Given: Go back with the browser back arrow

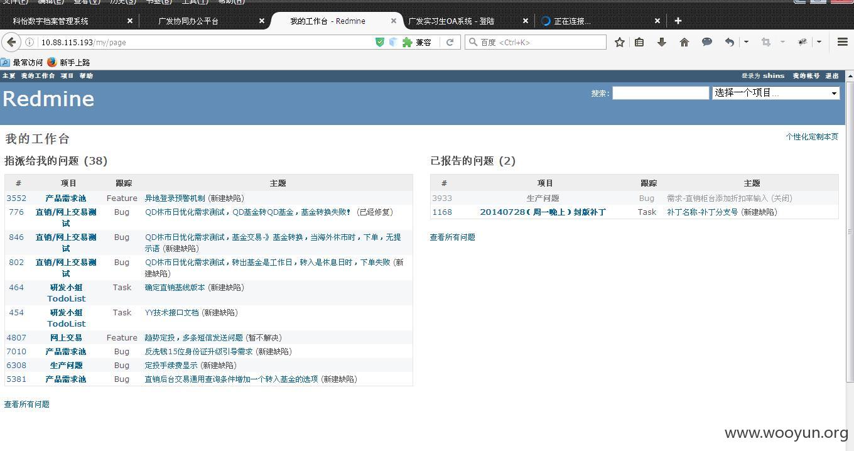Looking at the screenshot, I should click(11, 42).
